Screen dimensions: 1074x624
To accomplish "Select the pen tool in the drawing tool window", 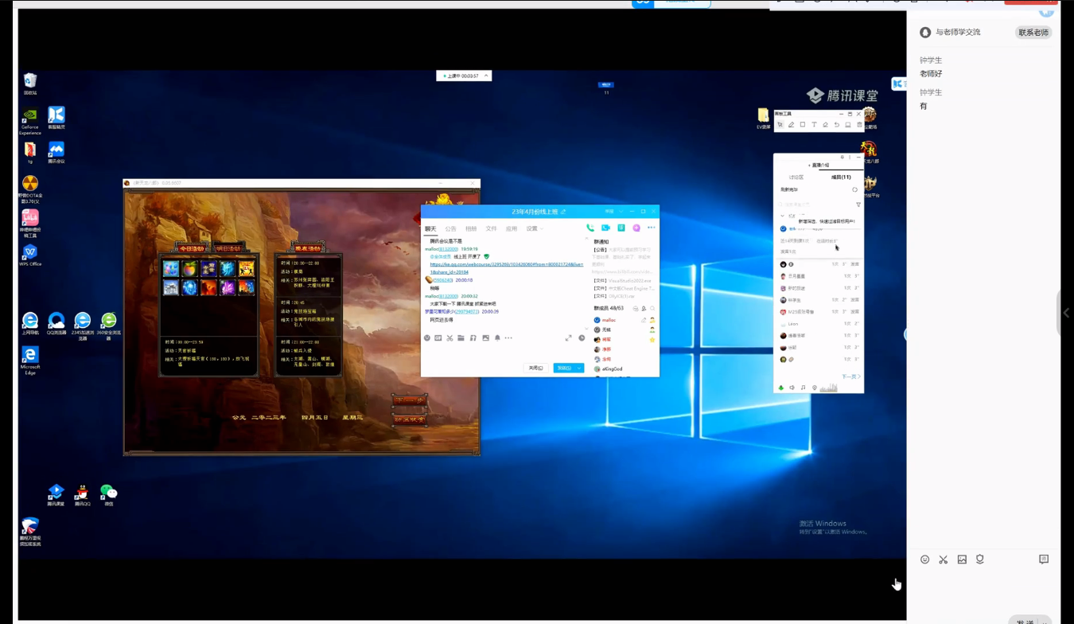I will point(791,124).
